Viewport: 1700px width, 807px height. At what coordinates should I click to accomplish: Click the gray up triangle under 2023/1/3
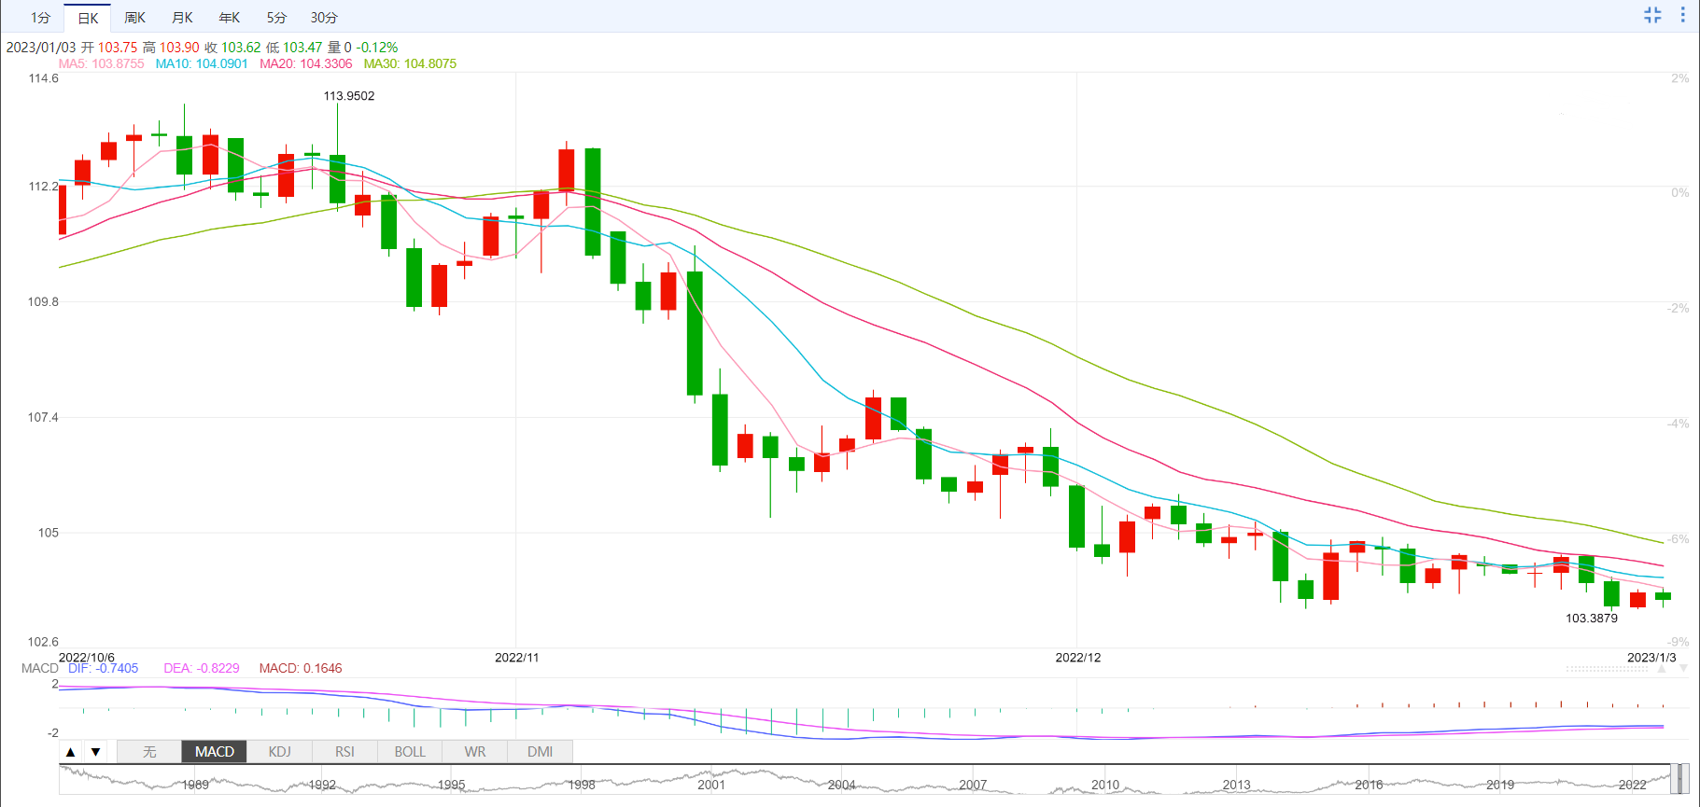click(x=1662, y=668)
